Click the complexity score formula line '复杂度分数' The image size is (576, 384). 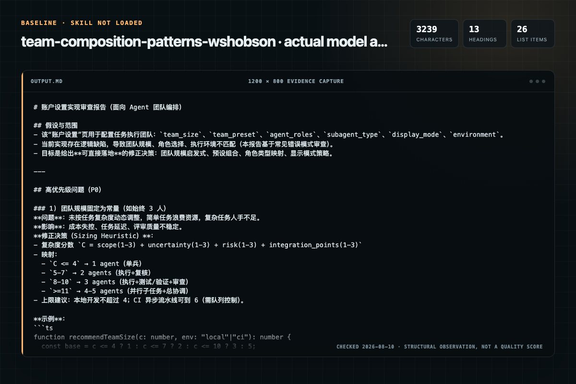click(198, 245)
